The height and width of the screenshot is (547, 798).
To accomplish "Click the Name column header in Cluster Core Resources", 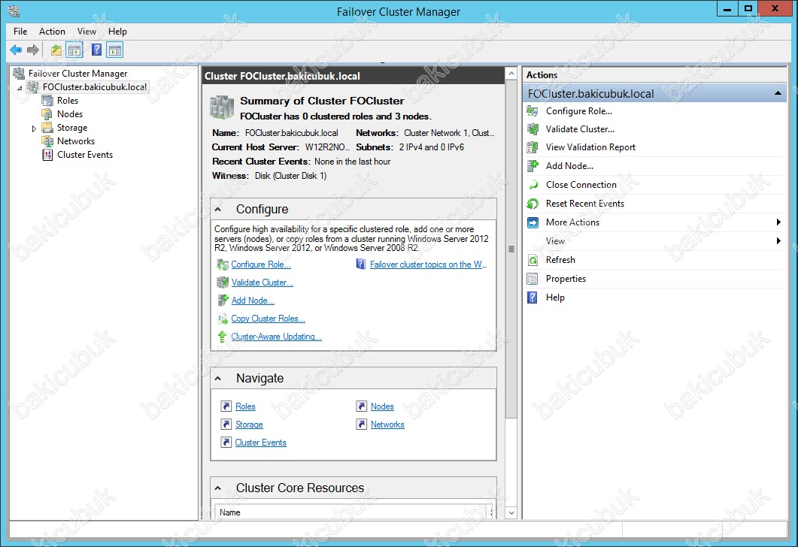I will (x=352, y=512).
